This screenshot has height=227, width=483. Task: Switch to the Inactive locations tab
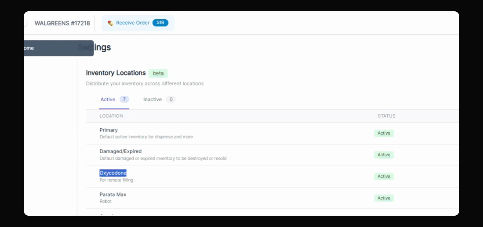coord(159,100)
